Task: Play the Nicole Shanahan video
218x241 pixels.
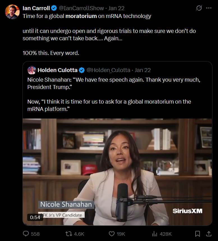Action: (x=117, y=172)
